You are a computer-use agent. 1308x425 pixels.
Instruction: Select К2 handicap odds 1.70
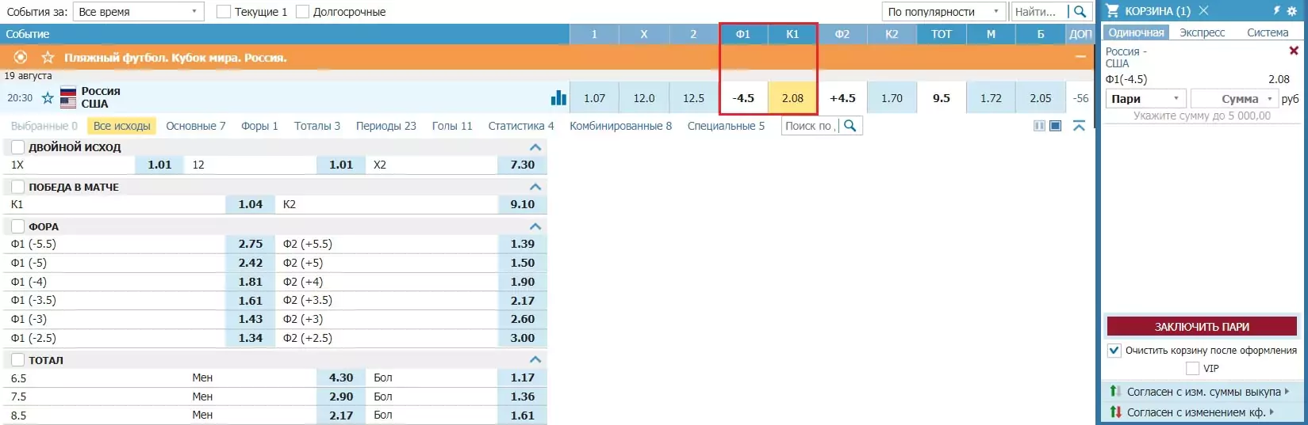tap(892, 98)
